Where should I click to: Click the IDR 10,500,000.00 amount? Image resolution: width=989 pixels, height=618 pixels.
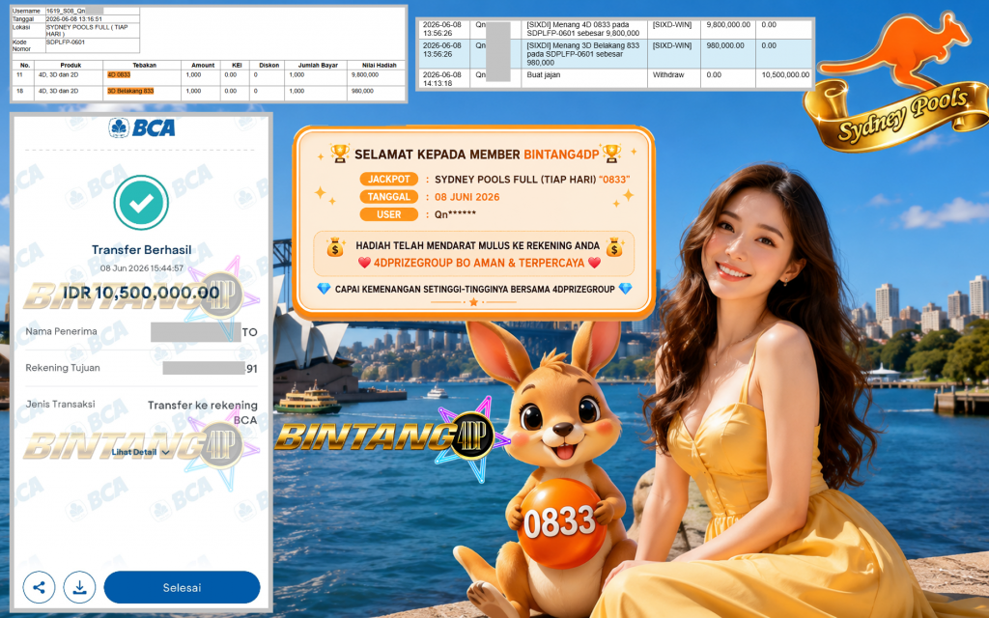pos(141,293)
